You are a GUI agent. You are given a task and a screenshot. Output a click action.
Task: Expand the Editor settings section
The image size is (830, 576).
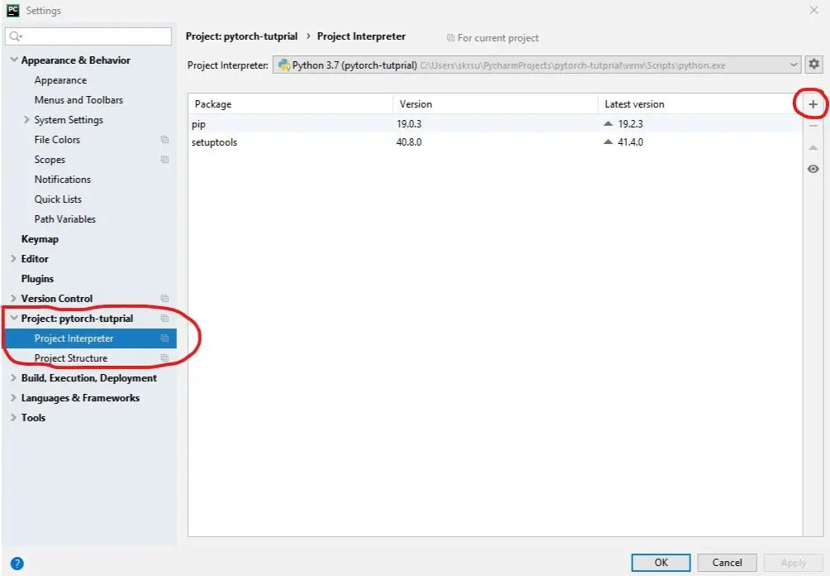click(x=14, y=259)
